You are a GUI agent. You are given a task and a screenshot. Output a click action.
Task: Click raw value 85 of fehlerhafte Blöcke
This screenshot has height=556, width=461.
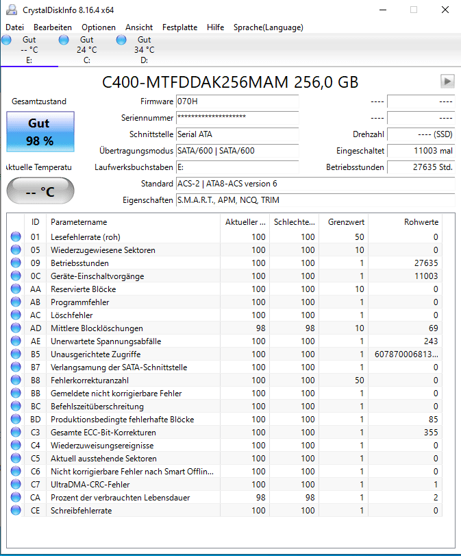(433, 420)
